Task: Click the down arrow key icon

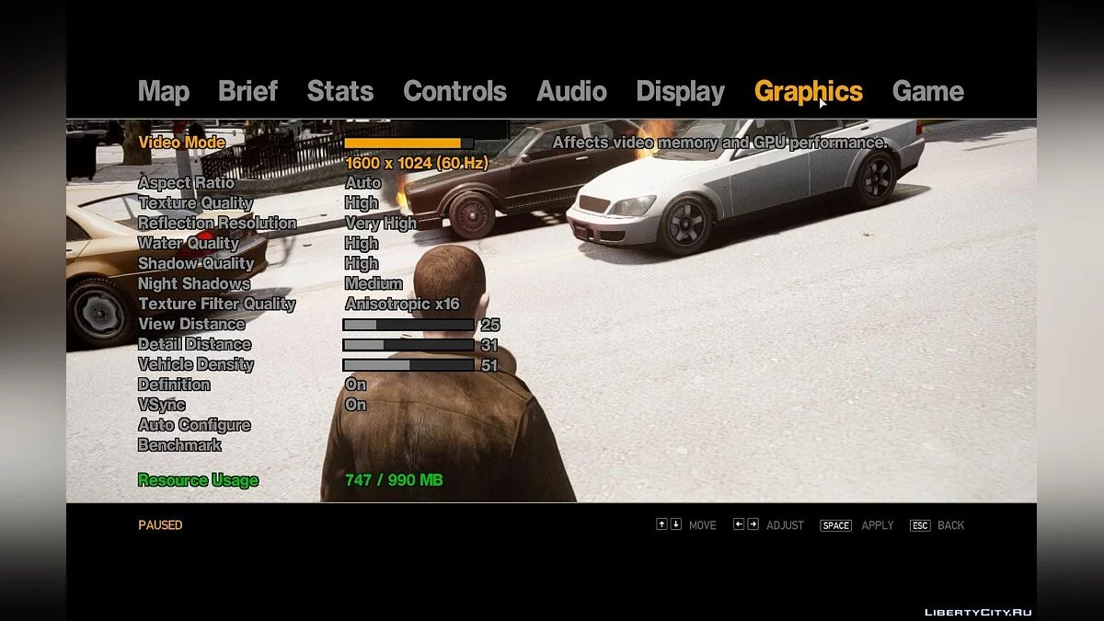Action: (676, 524)
